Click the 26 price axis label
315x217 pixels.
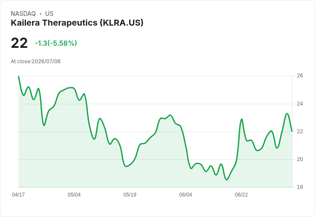tap(300, 76)
